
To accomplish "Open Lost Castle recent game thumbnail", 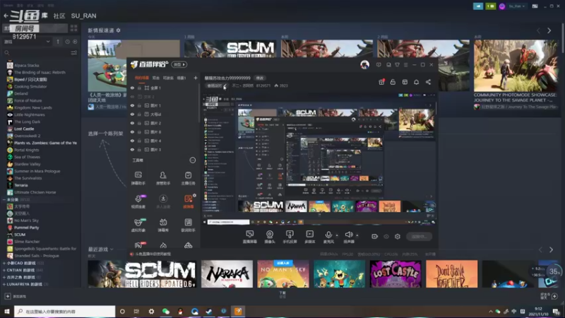I will 395,273.
